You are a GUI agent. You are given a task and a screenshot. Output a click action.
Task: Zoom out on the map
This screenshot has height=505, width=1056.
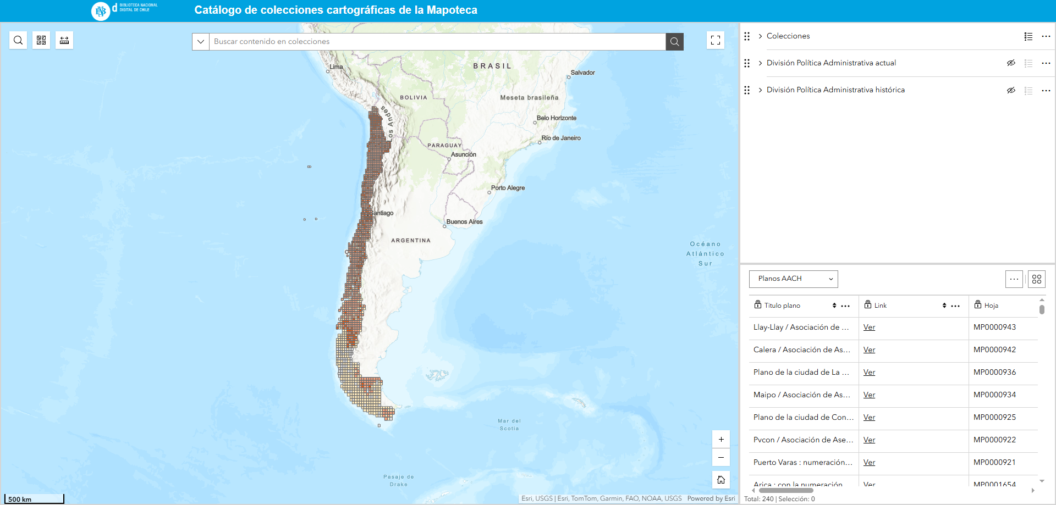tap(721, 457)
